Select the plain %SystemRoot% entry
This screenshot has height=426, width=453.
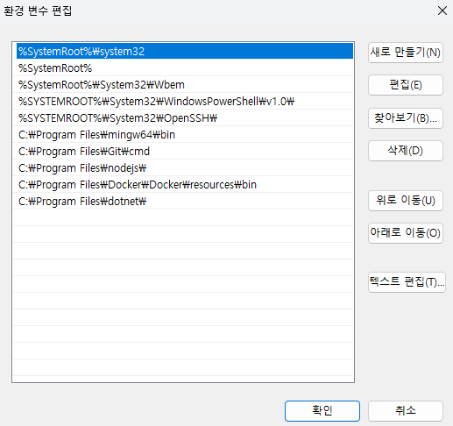(183, 67)
